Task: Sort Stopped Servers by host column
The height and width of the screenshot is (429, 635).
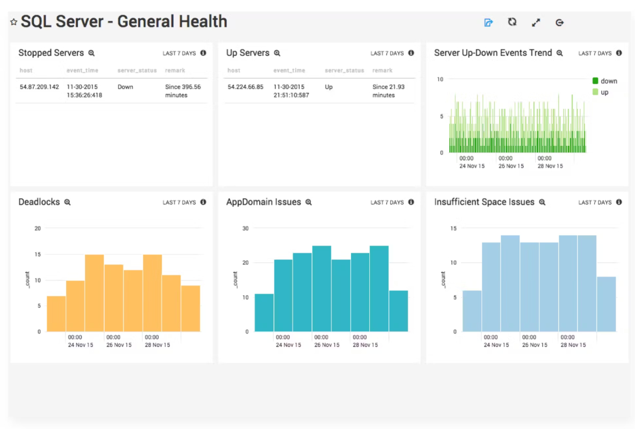Action: [26, 70]
